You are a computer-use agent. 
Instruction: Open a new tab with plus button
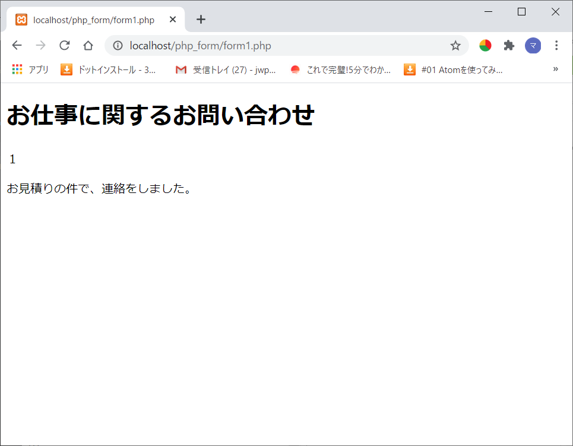pos(201,20)
